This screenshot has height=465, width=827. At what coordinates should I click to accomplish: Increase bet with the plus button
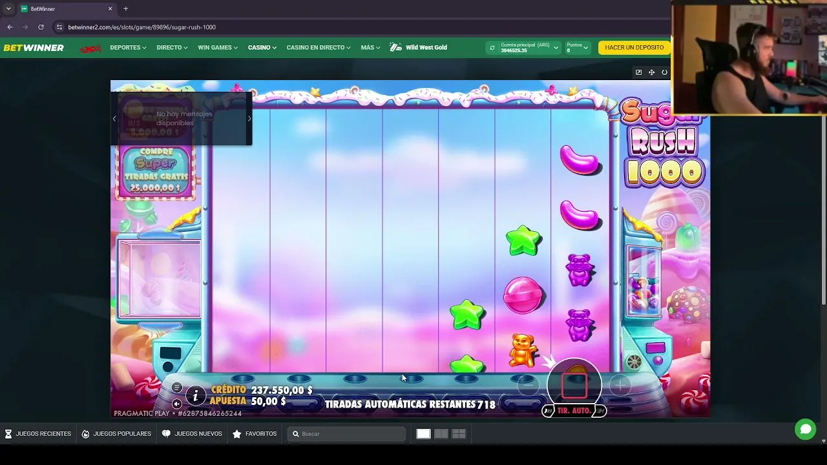coord(620,386)
